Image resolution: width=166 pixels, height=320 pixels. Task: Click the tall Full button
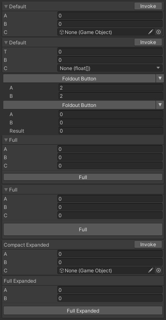pyautogui.click(x=83, y=229)
